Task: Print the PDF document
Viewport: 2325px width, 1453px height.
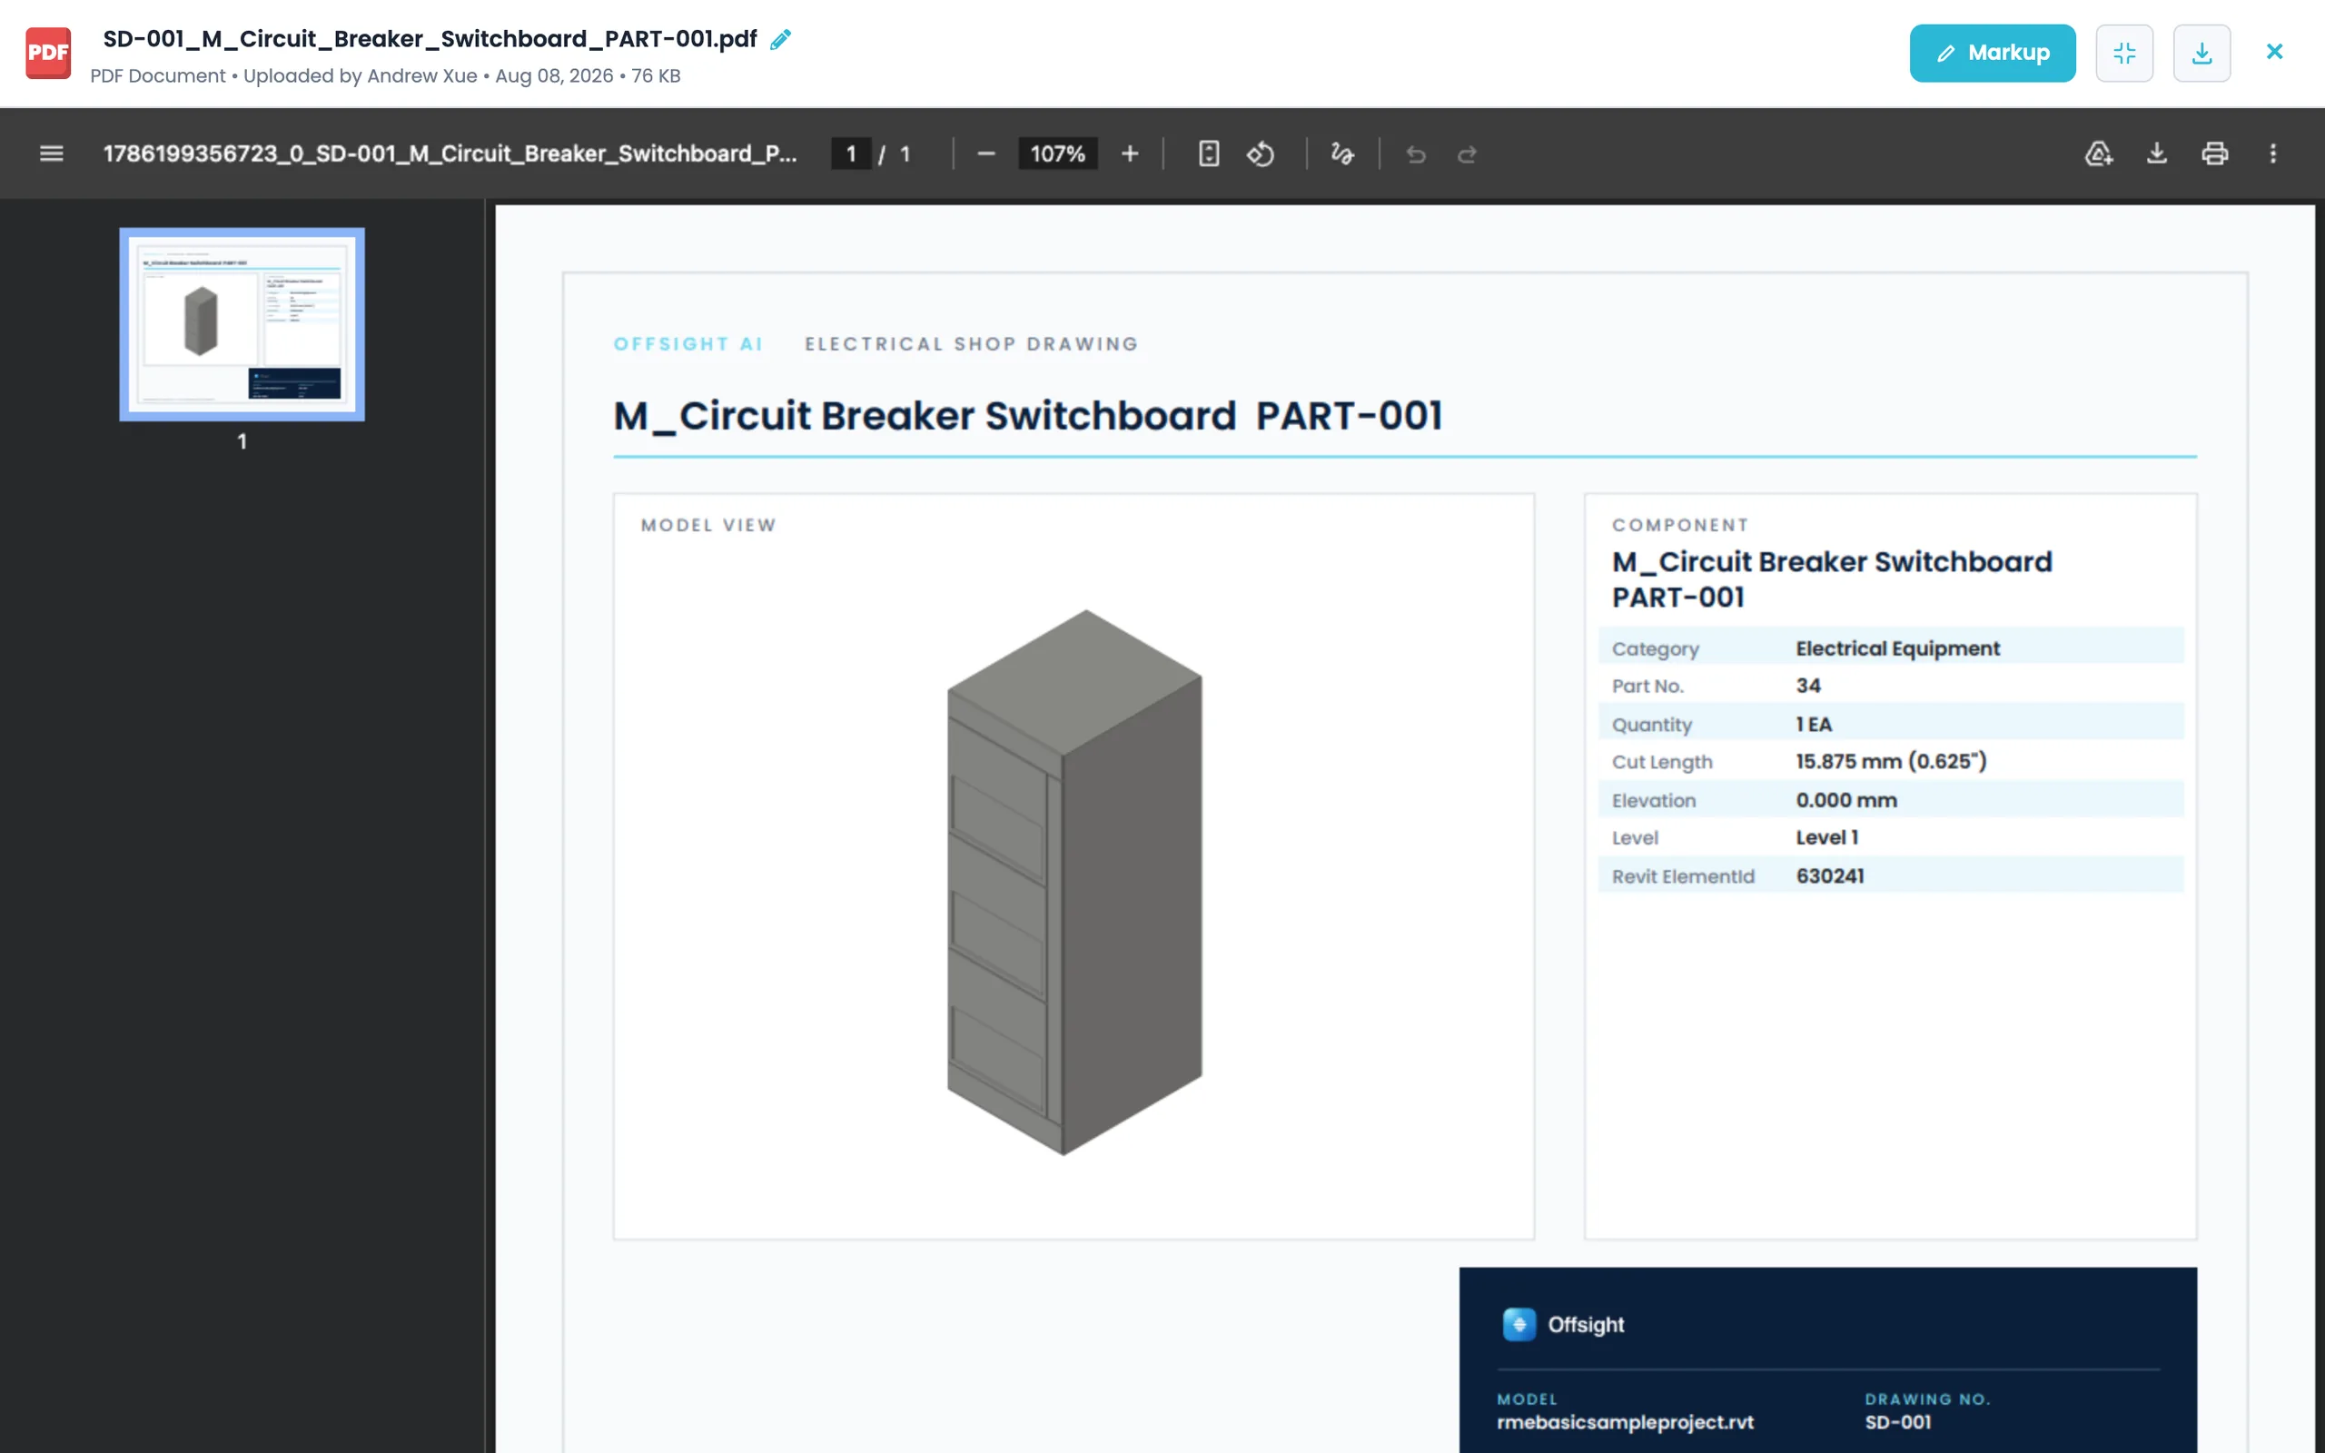Action: pyautogui.click(x=2215, y=153)
